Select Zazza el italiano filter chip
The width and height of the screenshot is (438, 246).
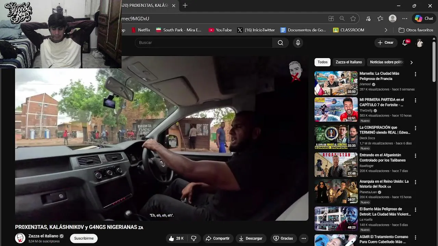tap(349, 62)
